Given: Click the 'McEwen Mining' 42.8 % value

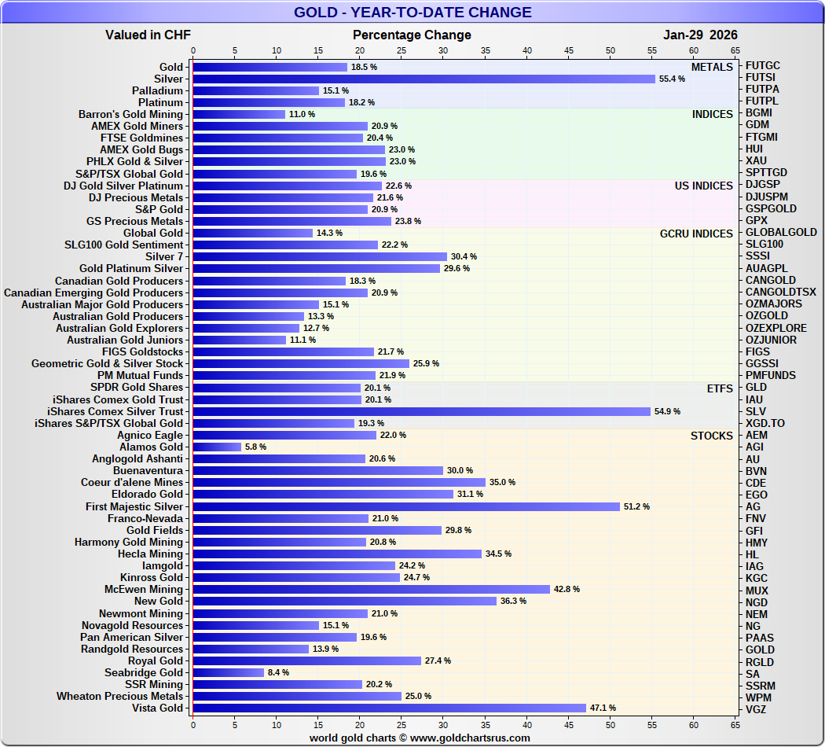Looking at the screenshot, I should point(566,589).
